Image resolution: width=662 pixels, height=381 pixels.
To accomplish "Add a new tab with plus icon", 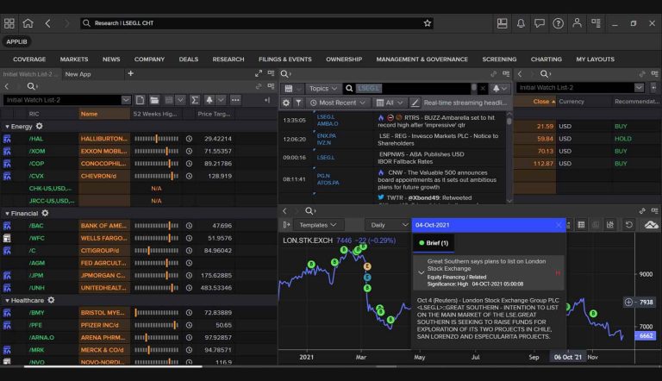I will [x=130, y=73].
